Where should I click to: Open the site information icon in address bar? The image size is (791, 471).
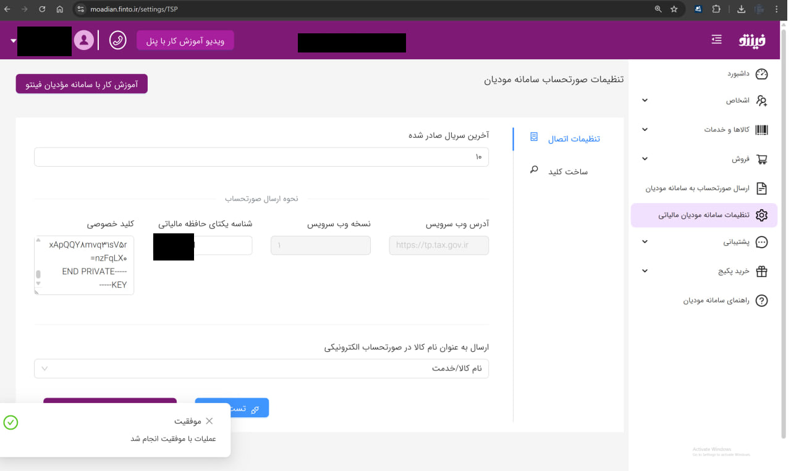coord(81,9)
